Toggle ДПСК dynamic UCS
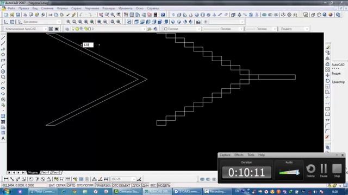 (x=136, y=185)
